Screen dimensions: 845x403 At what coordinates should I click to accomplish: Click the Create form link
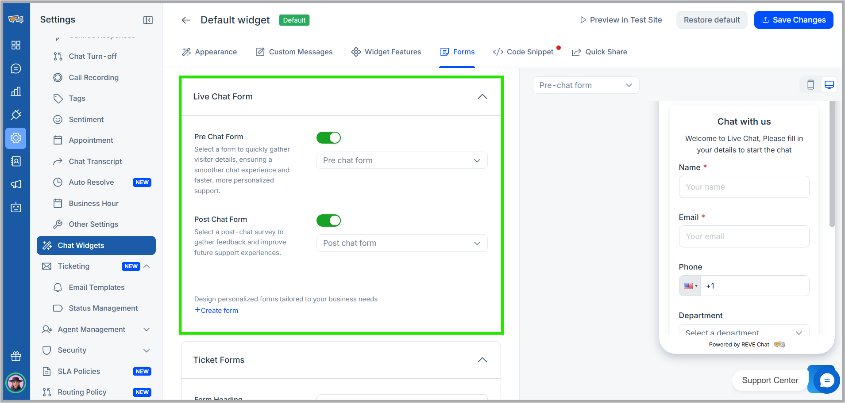pos(216,311)
